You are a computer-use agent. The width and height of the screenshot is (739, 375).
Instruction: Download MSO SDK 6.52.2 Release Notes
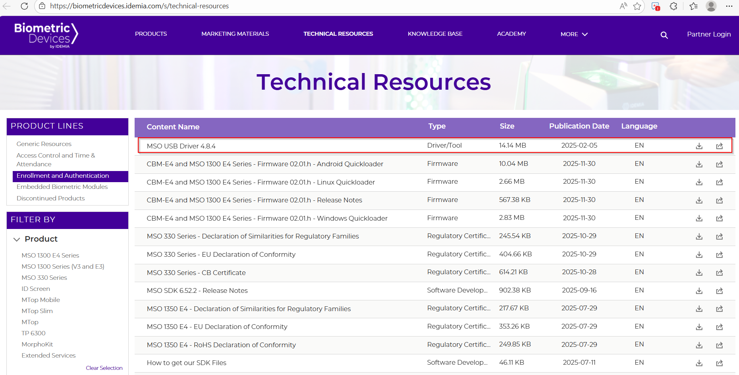(x=699, y=291)
